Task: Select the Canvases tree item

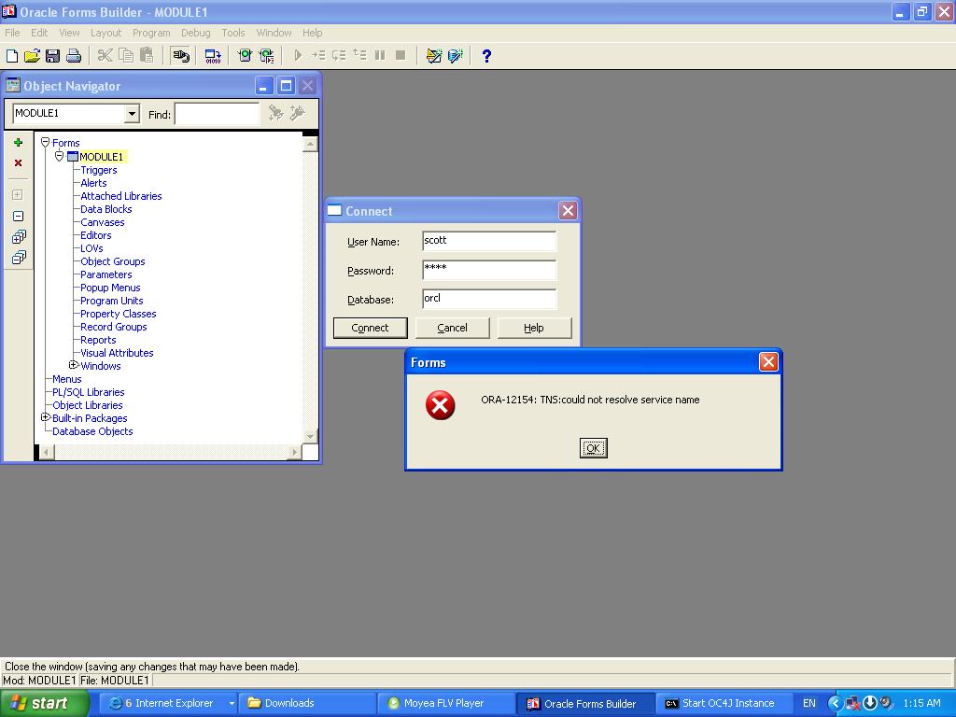Action: (x=103, y=222)
